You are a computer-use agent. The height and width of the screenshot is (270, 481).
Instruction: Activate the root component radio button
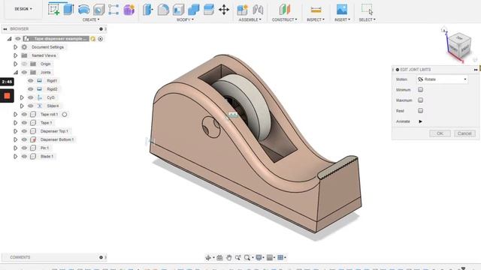pyautogui.click(x=100, y=39)
